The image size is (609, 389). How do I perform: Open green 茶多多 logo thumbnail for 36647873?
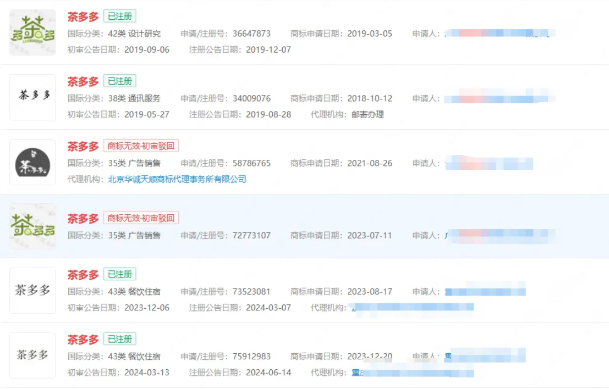click(32, 32)
